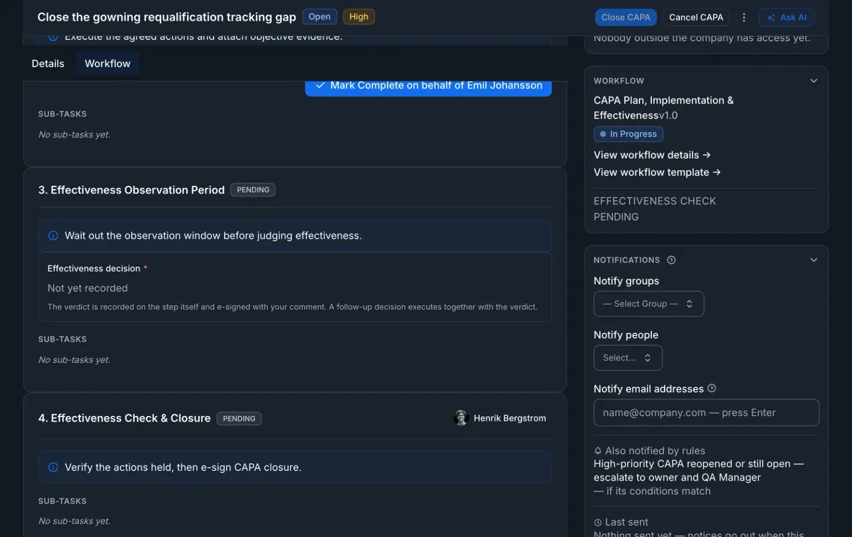Image resolution: width=852 pixels, height=537 pixels.
Task: Switch to the Workflow tab
Action: (108, 64)
